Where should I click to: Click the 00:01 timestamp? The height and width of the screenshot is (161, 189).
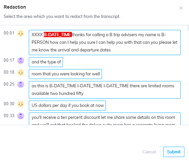9,33
